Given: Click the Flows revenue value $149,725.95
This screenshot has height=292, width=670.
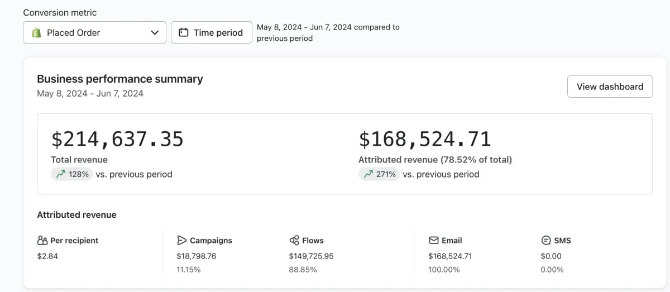Looking at the screenshot, I should coord(311,256).
